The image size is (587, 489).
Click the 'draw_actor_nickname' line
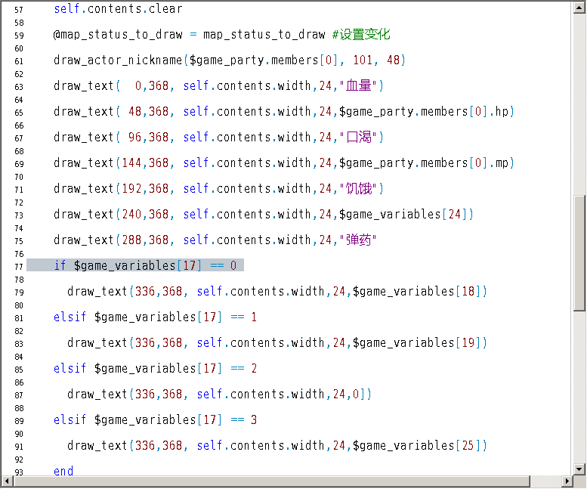(230, 60)
